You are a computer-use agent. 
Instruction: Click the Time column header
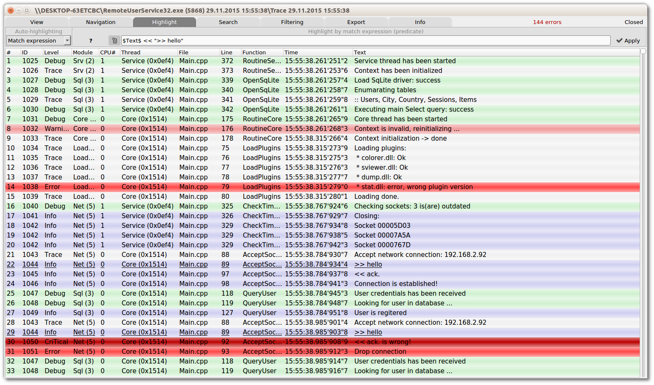[x=291, y=52]
